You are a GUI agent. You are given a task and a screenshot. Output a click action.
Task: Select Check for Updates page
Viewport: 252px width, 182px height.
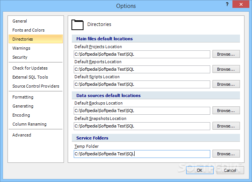pos(30,68)
